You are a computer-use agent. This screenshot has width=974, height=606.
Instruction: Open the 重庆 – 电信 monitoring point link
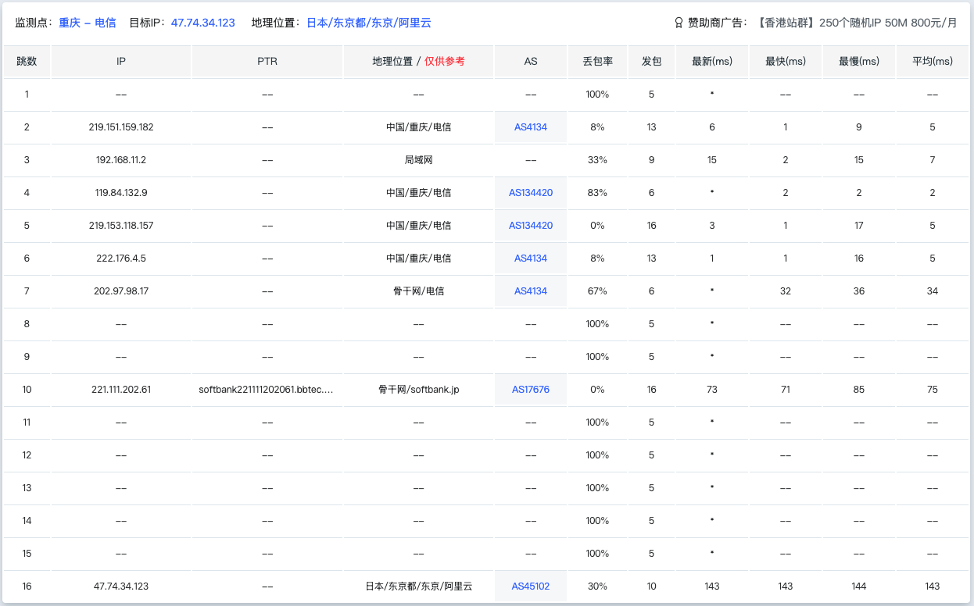click(88, 23)
